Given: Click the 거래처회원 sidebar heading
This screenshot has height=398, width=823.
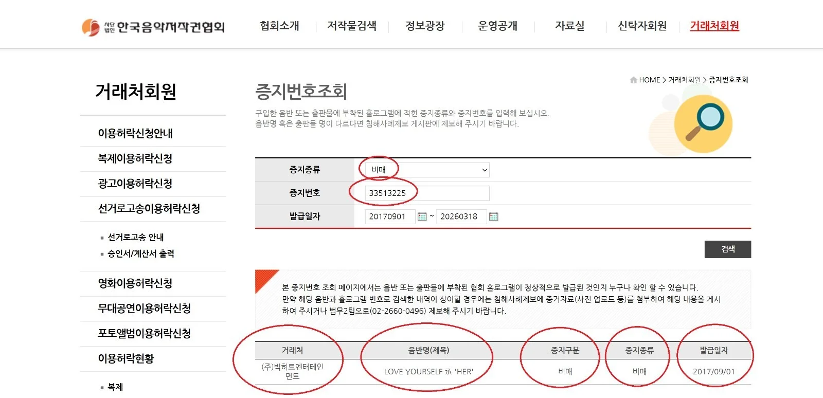Looking at the screenshot, I should tap(136, 92).
